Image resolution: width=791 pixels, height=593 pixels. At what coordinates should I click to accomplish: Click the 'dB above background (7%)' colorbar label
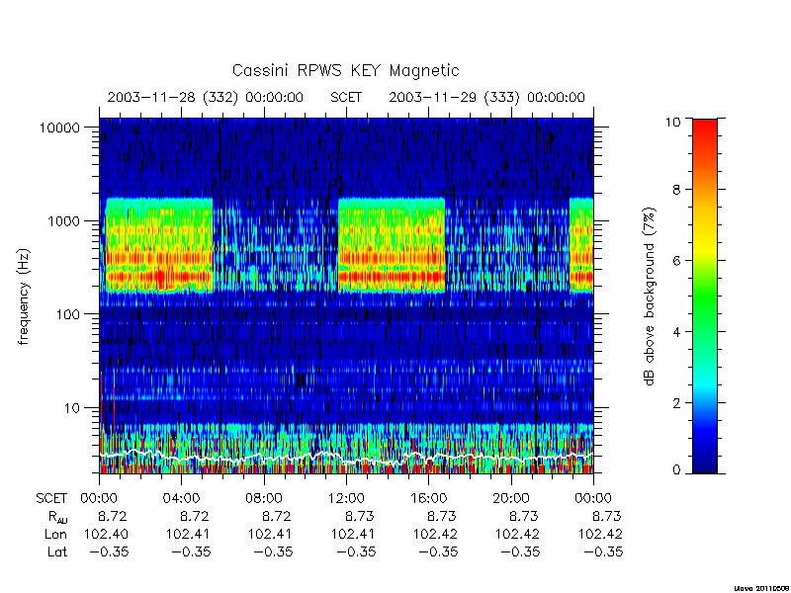(x=650, y=297)
